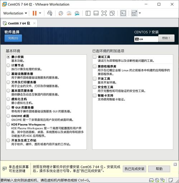The height and width of the screenshot is (183, 179).
Task: Enable 智能卡支持 add-on checkbox
Action: (x=95, y=96)
